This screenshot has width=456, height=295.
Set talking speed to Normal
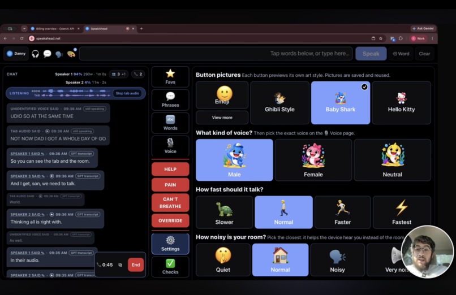pos(283,212)
